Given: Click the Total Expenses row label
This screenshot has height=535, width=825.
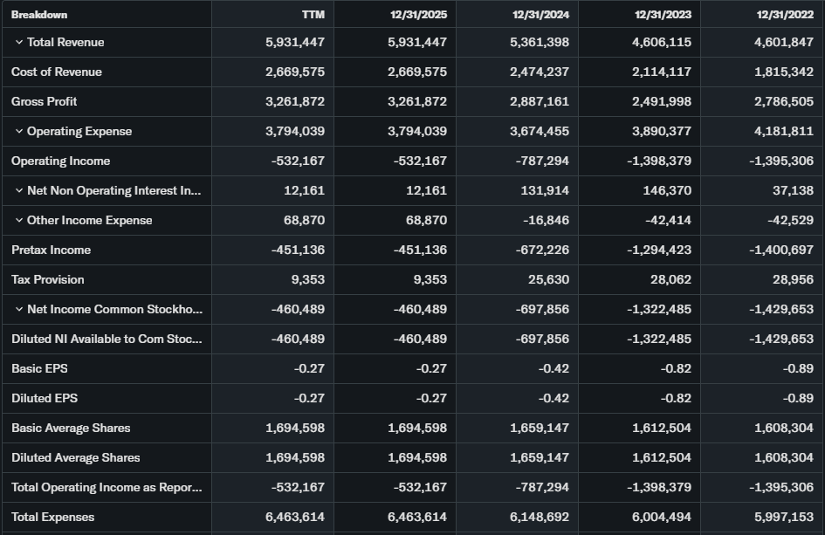Looking at the screenshot, I should (52, 518).
